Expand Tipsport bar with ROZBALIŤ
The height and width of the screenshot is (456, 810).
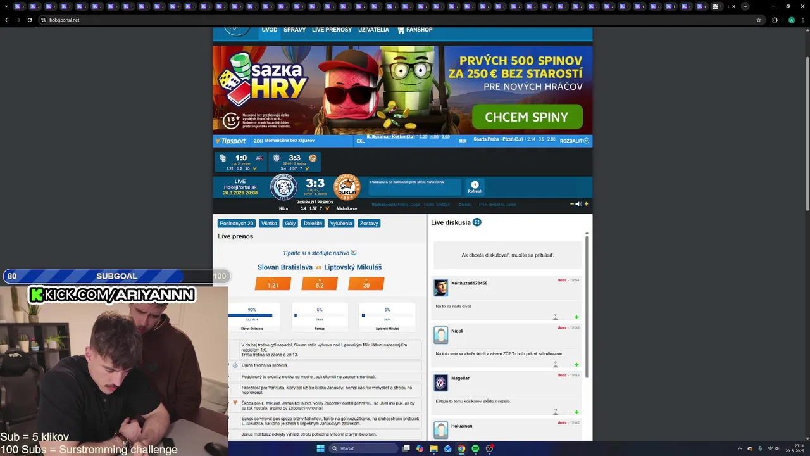click(x=575, y=141)
